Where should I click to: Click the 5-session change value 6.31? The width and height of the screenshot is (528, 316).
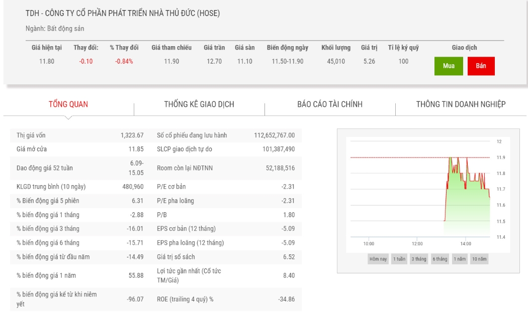tap(137, 201)
